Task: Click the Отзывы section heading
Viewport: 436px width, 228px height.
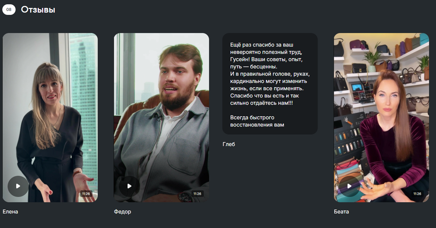Action: 38,10
